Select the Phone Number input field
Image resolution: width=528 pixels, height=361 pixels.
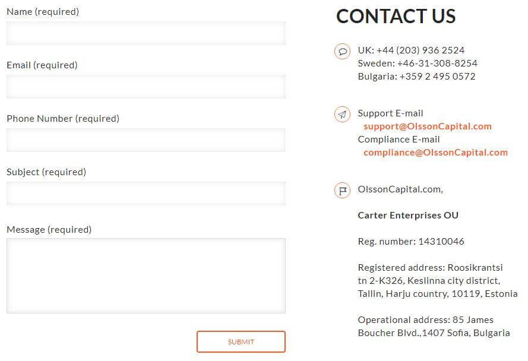click(x=146, y=140)
